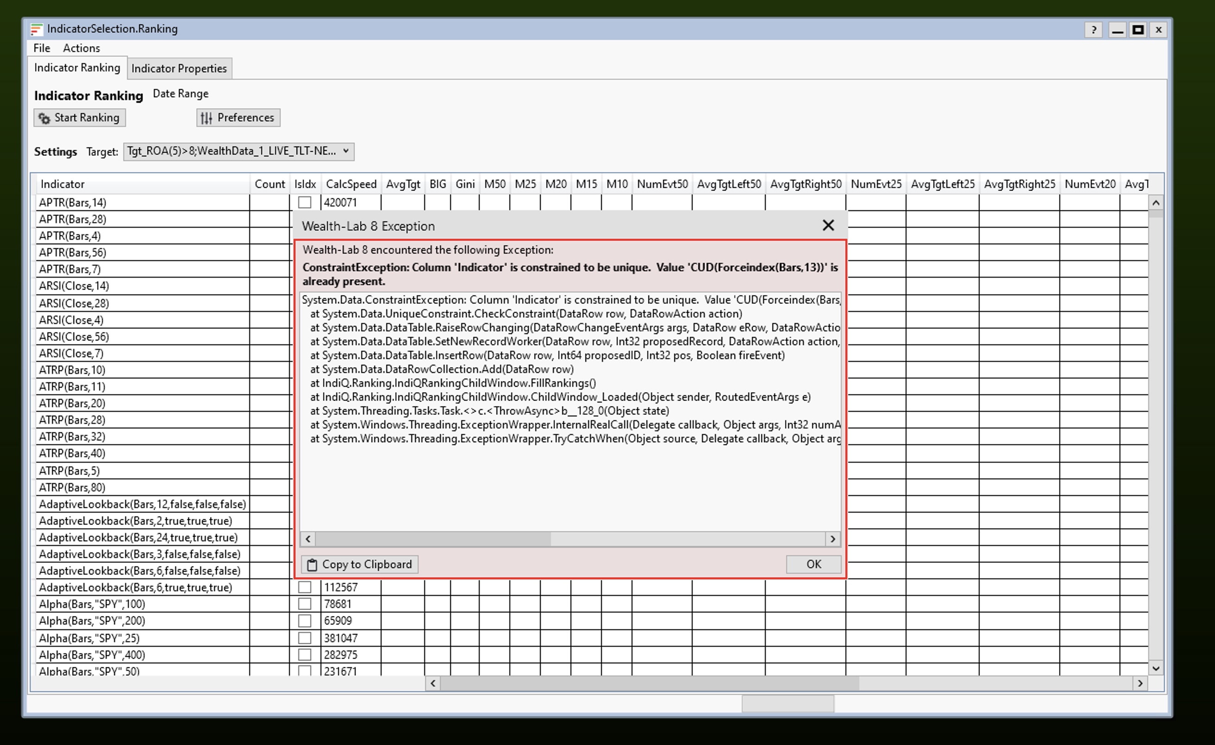This screenshot has height=745, width=1215.
Task: Sort by the CalcSpeed column header
Action: [351, 184]
